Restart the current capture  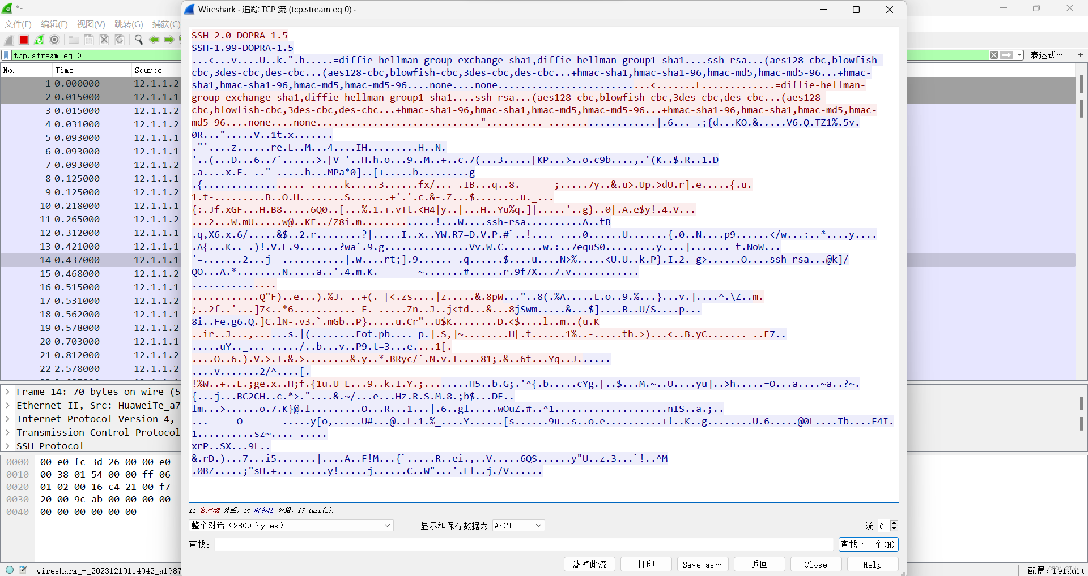39,40
